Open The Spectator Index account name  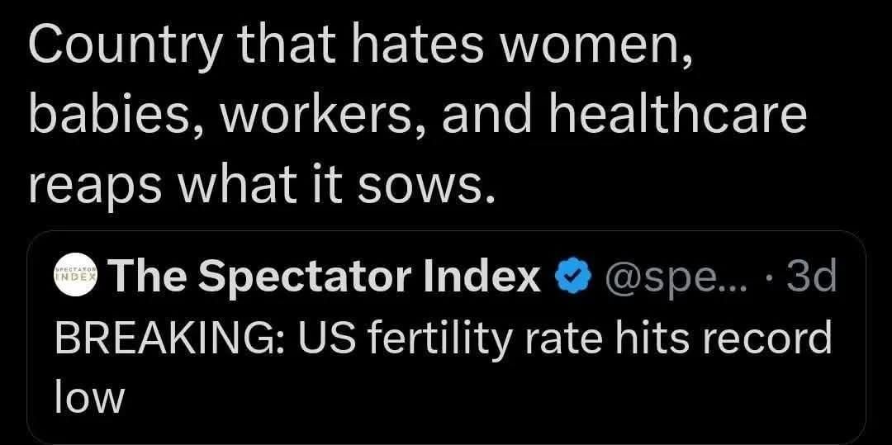coord(326,277)
